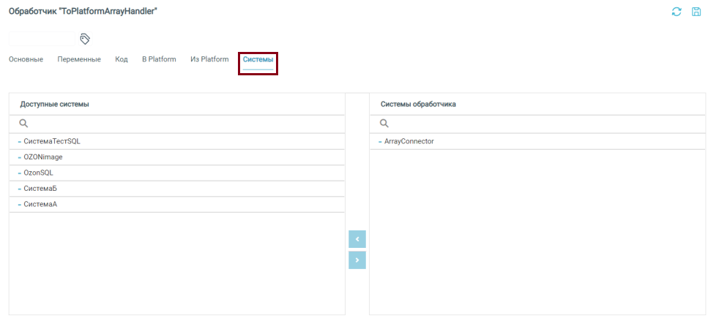Image resolution: width=716 pixels, height=321 pixels.
Task: Click the tag input field beside tag icon
Action: [41, 39]
